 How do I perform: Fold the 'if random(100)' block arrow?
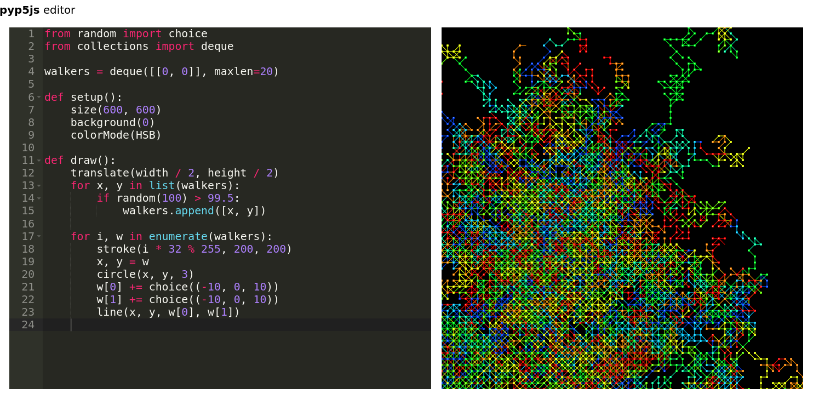tap(39, 198)
